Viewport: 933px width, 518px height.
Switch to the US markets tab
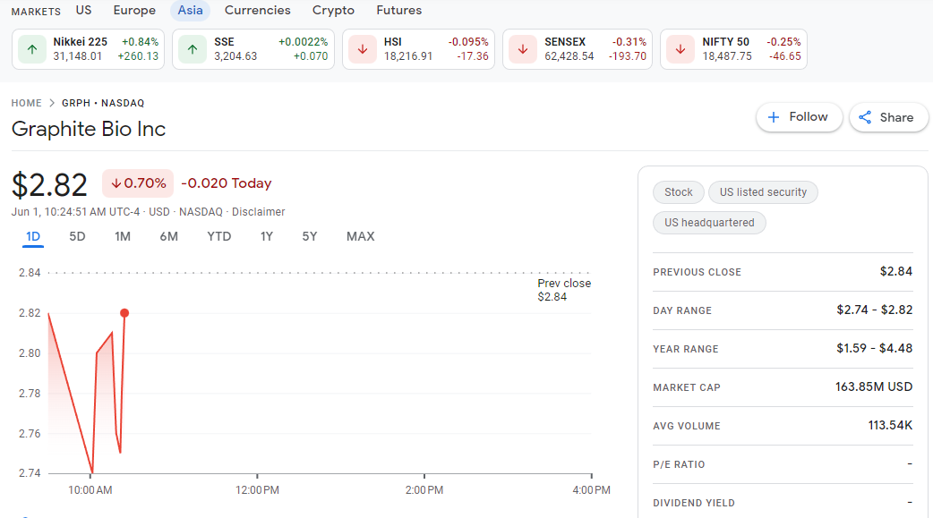[x=84, y=10]
